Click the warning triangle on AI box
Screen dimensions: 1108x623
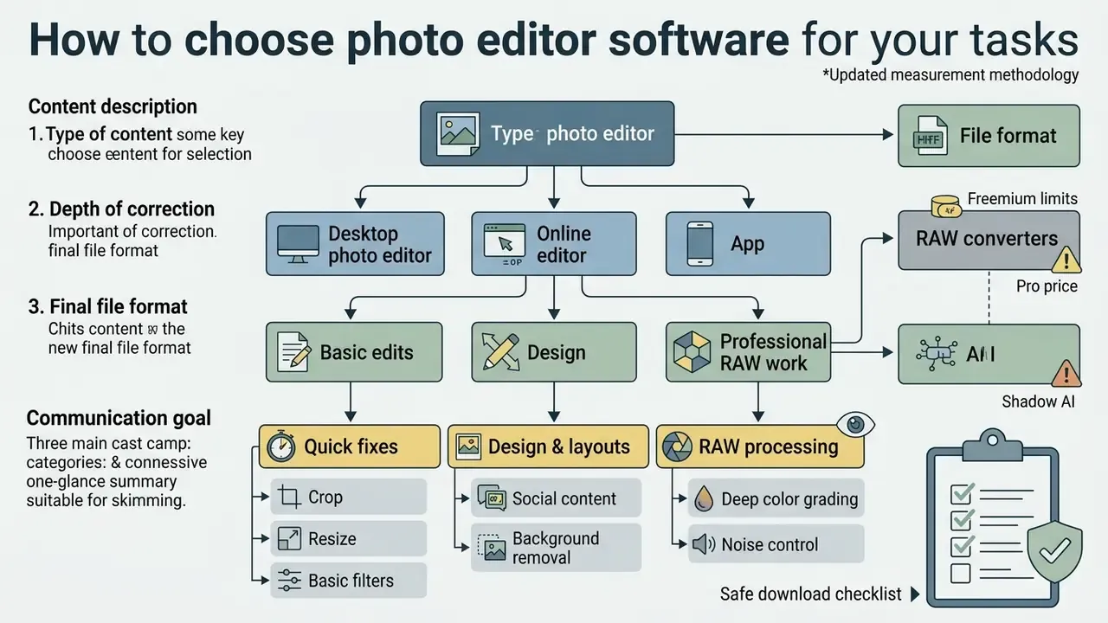pyautogui.click(x=1066, y=373)
